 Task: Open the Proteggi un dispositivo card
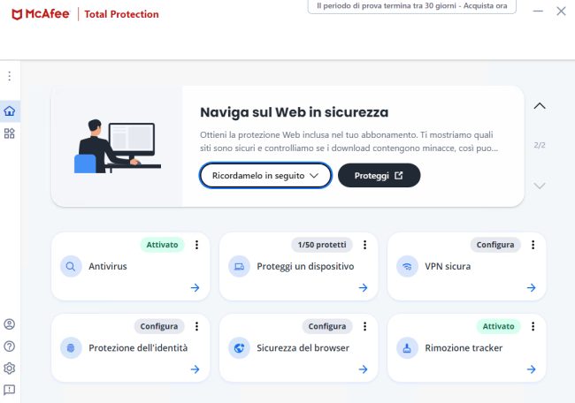[x=298, y=266]
